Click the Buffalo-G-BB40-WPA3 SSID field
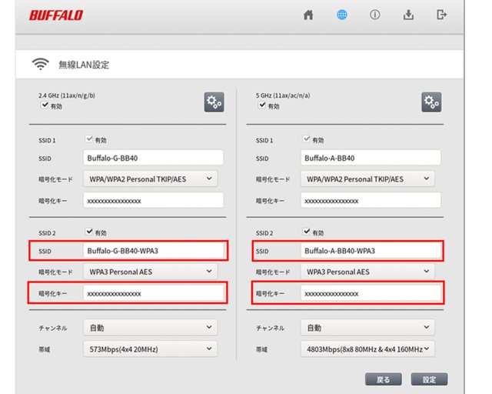Screen dimensions: 492x394 pyautogui.click(x=152, y=251)
